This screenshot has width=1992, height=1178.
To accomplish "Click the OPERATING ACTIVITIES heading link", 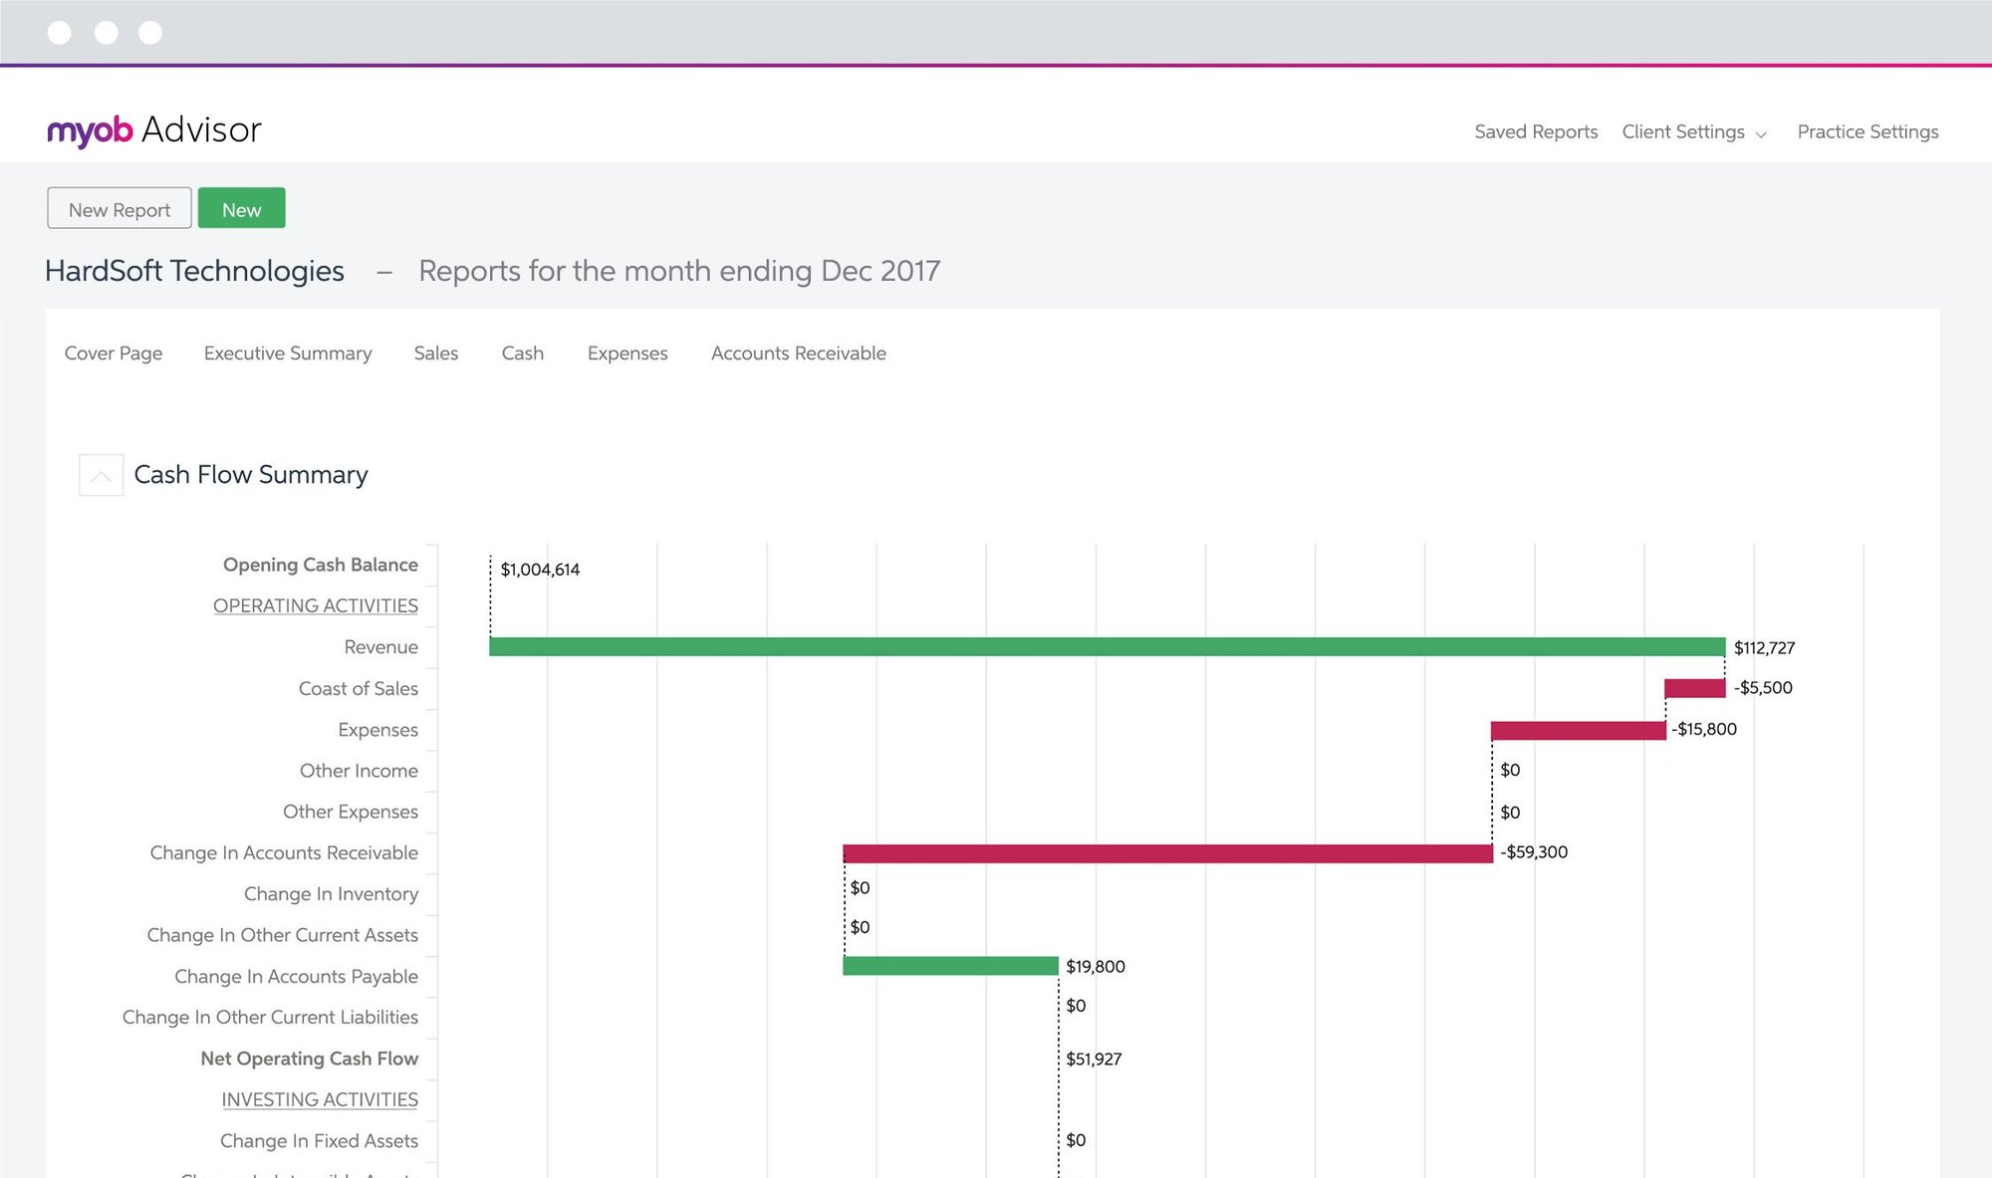I will click(316, 605).
